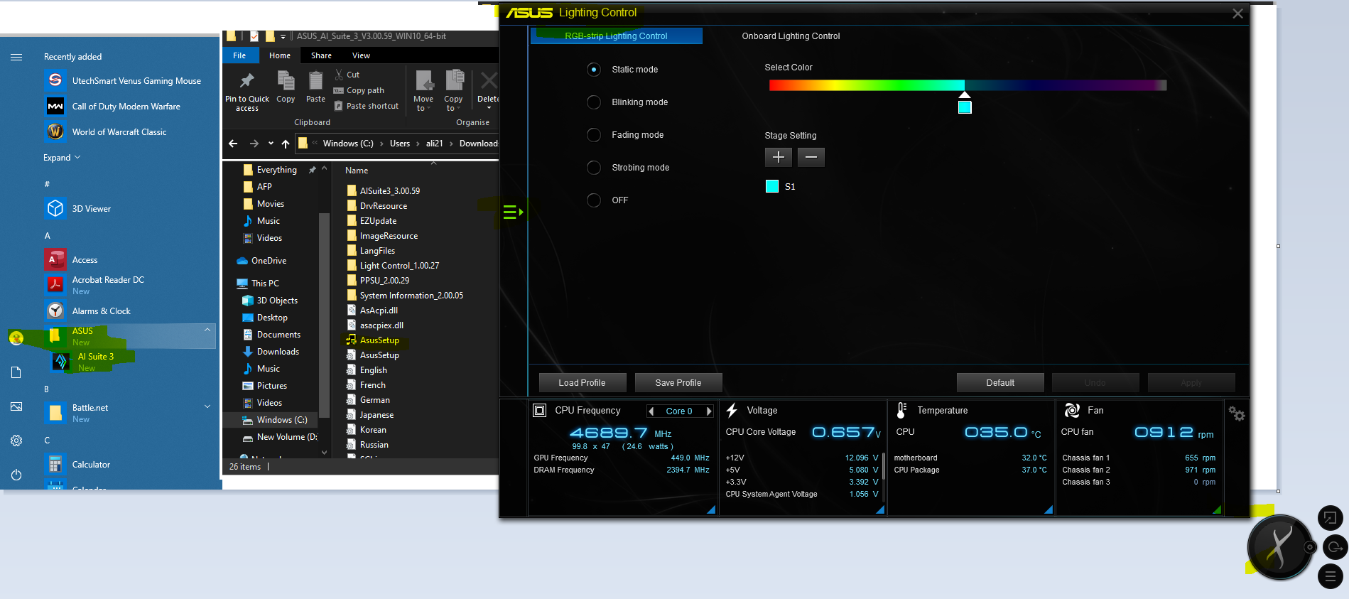Select OFF lighting radio button
Viewport: 1349px width, 599px height.
point(594,200)
